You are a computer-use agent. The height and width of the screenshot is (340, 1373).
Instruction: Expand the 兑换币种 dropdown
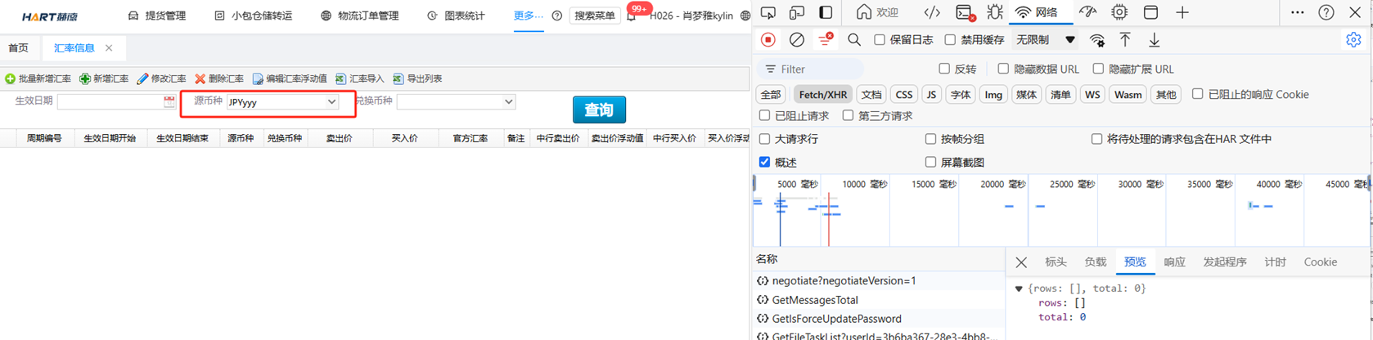[508, 102]
